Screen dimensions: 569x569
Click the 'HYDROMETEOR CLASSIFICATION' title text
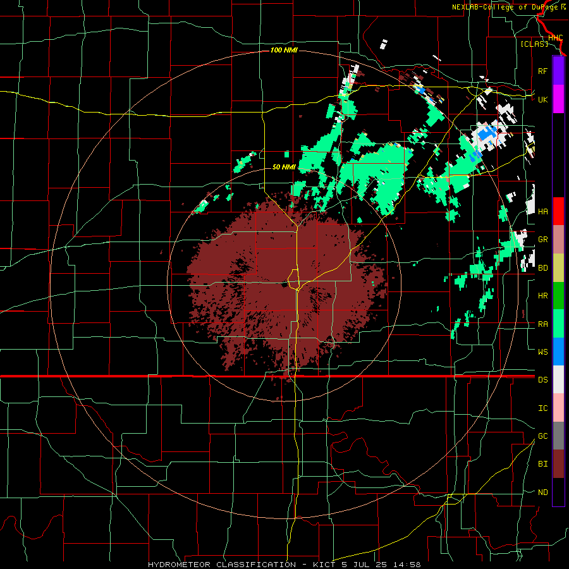222,565
